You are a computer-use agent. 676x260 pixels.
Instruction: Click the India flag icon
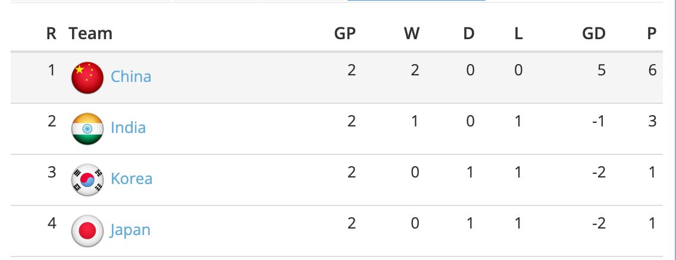coord(87,128)
